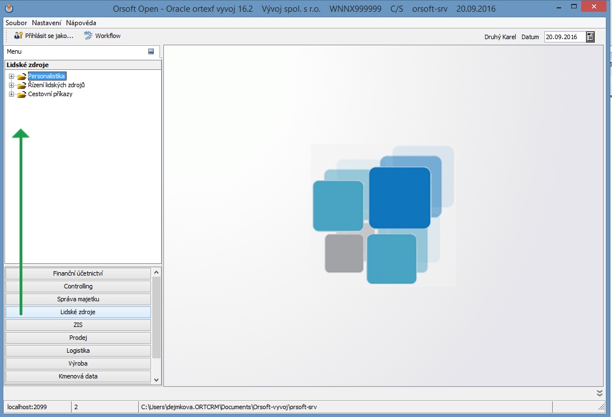This screenshot has height=417, width=612.
Task: Minimize the Menu panel using its icon
Action: [151, 51]
